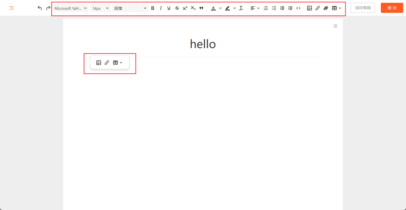Open the text alignment dropdown
The height and width of the screenshot is (210, 406).
[x=255, y=8]
